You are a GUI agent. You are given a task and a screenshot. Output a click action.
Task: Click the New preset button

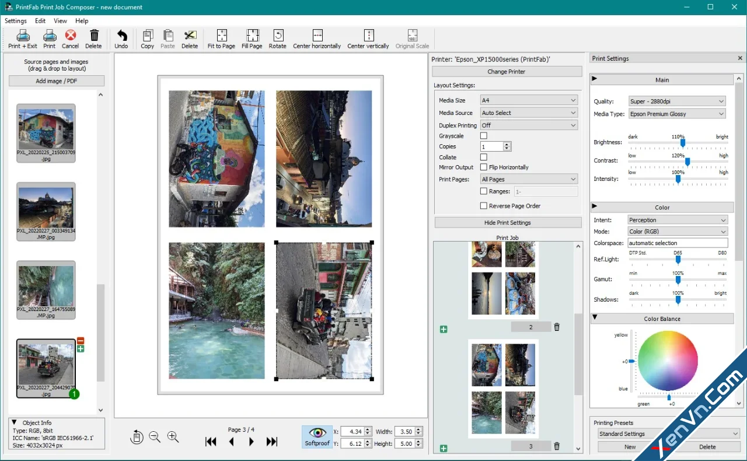tap(630, 447)
